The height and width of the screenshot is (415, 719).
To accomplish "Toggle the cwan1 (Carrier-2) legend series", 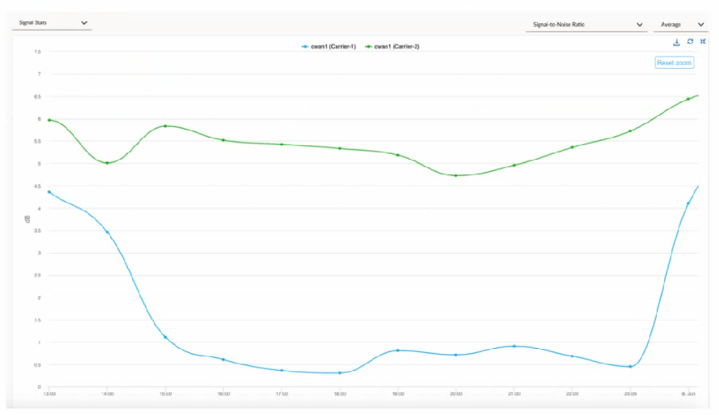I will pyautogui.click(x=397, y=46).
